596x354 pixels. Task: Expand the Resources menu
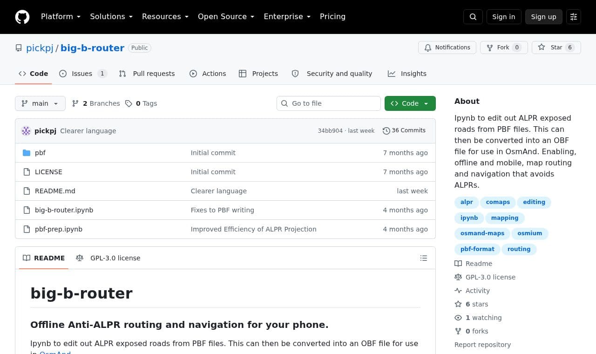coord(165,17)
